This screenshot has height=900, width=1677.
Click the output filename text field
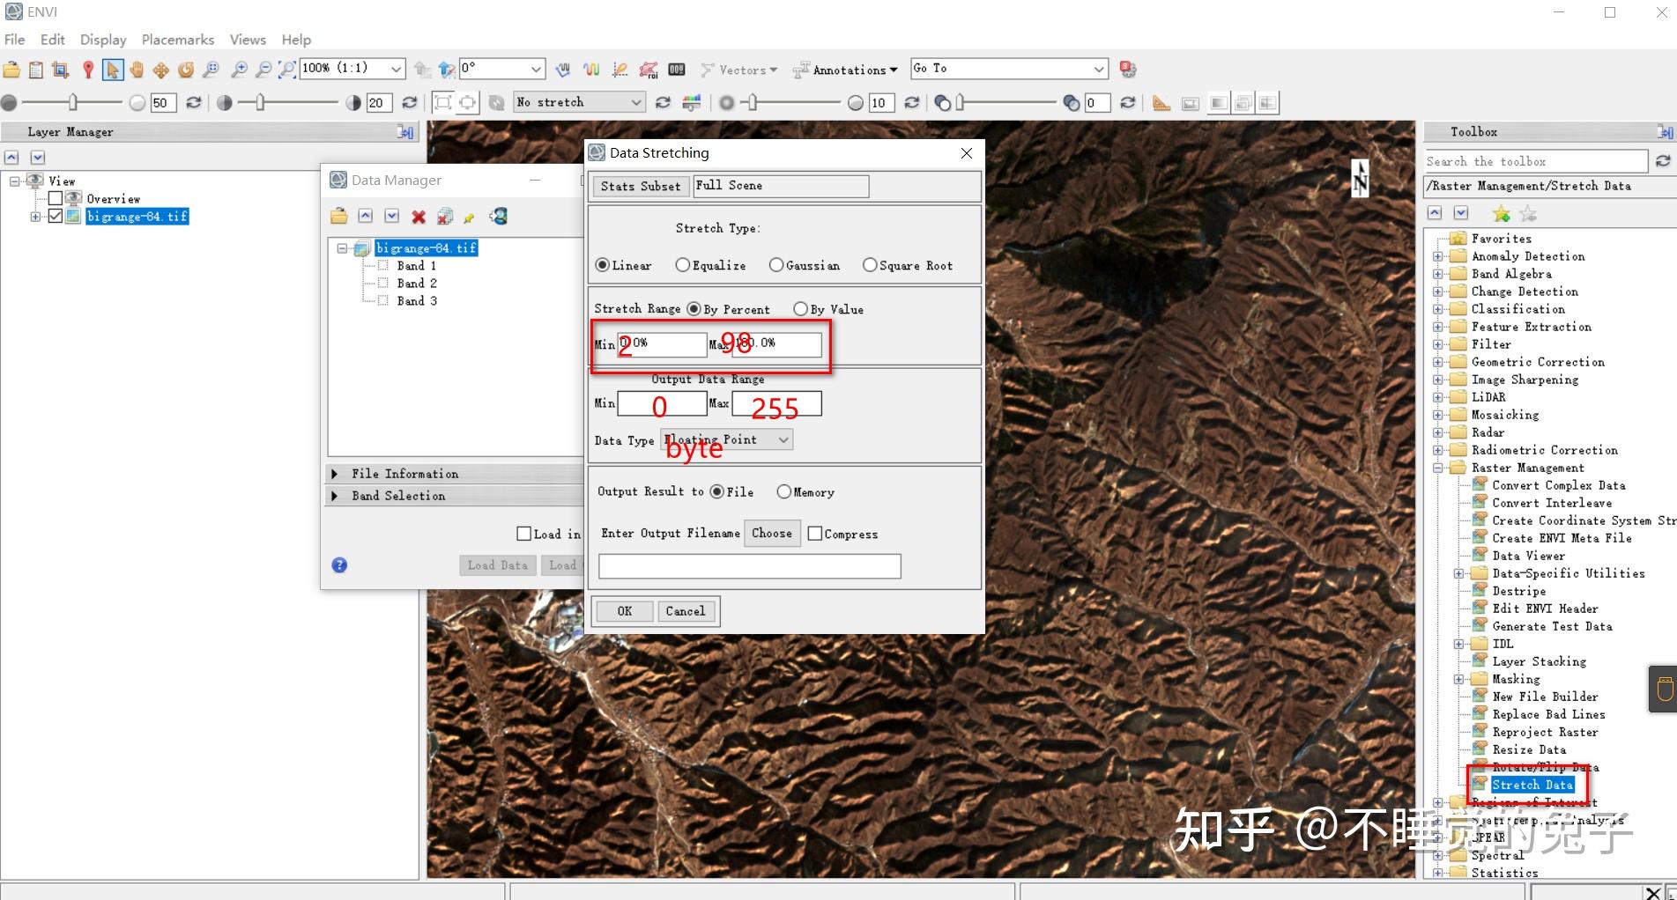click(750, 566)
